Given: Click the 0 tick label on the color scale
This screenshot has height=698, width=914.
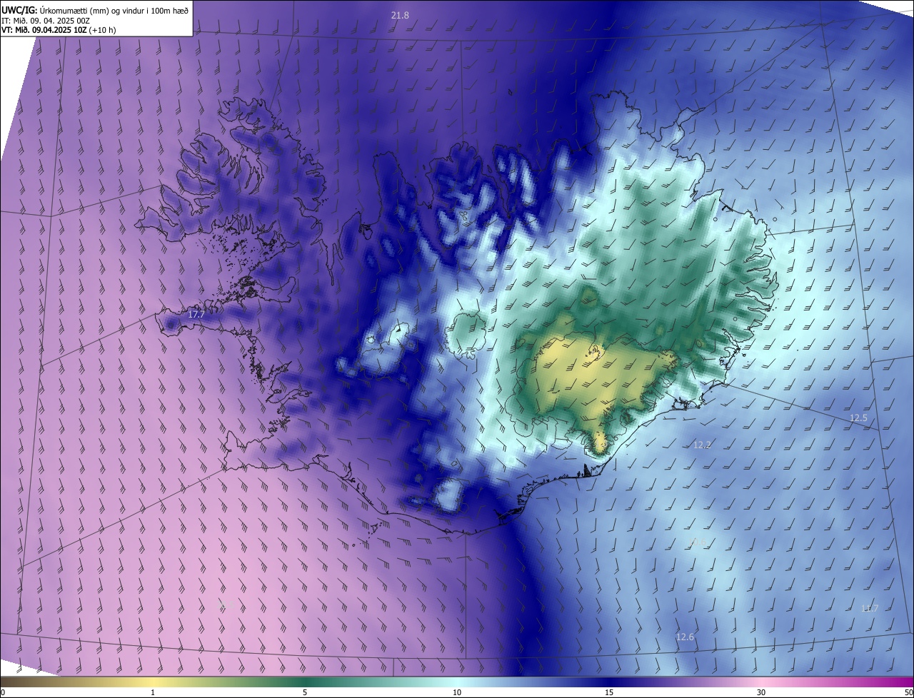Looking at the screenshot, I should click(3, 692).
